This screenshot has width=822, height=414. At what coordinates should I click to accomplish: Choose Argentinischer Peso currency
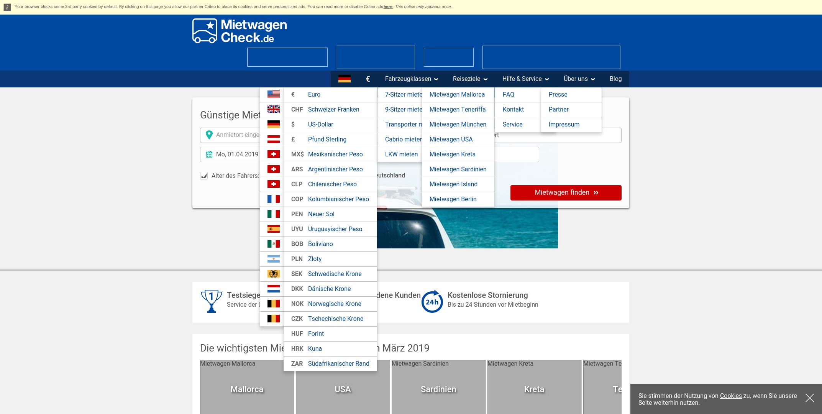coord(330,169)
